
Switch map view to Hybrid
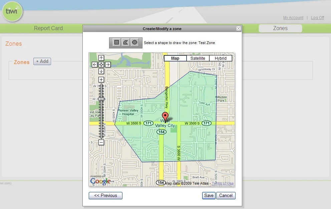221,58
